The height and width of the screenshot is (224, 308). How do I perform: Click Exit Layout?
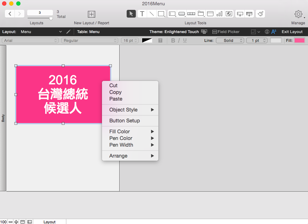[292, 32]
